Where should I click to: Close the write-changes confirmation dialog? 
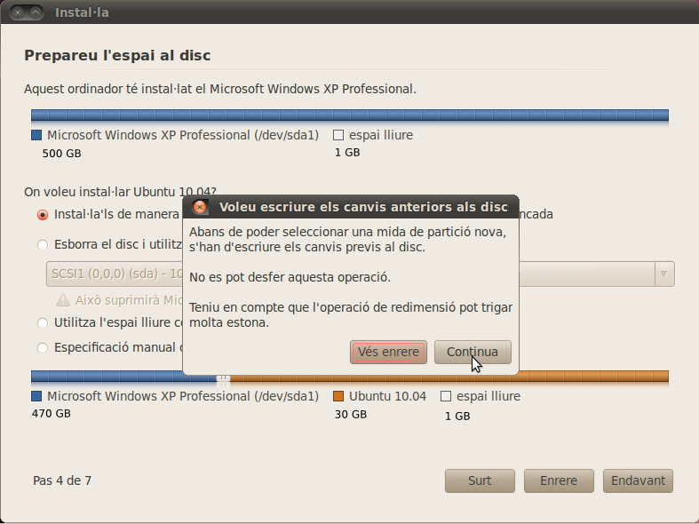tap(200, 207)
